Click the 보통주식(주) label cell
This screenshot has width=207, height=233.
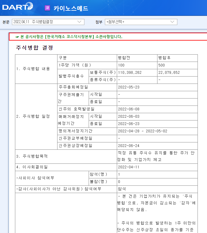pyautogui.click(x=103, y=73)
